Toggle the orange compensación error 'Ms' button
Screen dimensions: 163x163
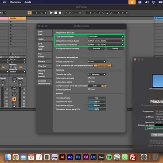104,86
